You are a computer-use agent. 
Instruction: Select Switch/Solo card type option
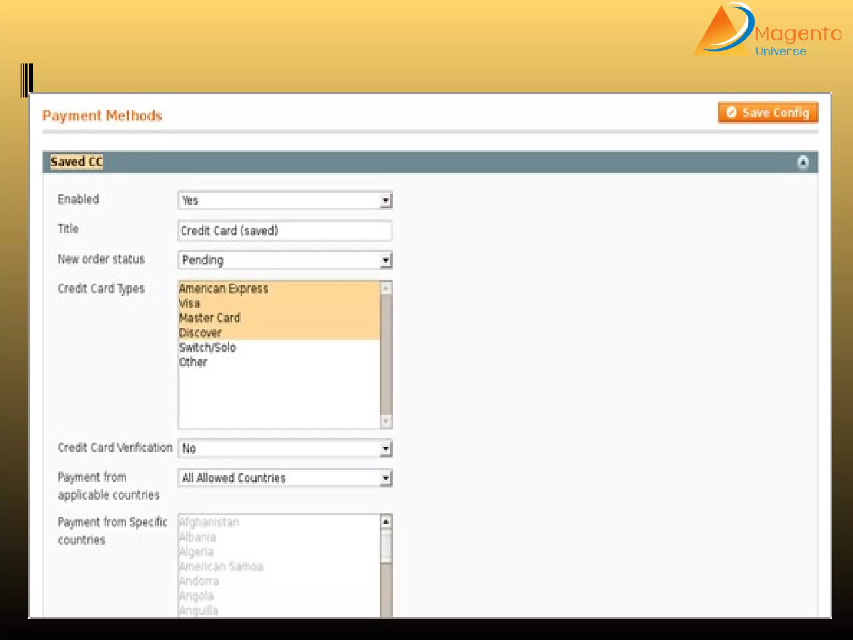(x=207, y=347)
